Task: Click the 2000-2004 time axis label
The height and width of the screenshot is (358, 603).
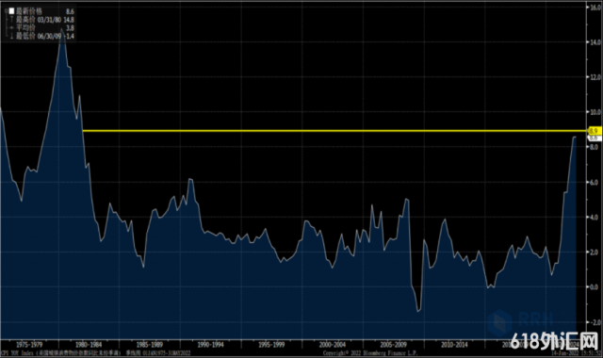Action: [x=333, y=345]
